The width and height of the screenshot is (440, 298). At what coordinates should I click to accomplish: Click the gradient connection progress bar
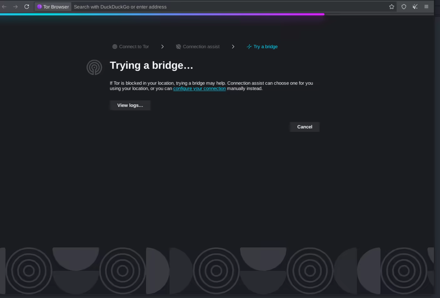tap(162, 14)
